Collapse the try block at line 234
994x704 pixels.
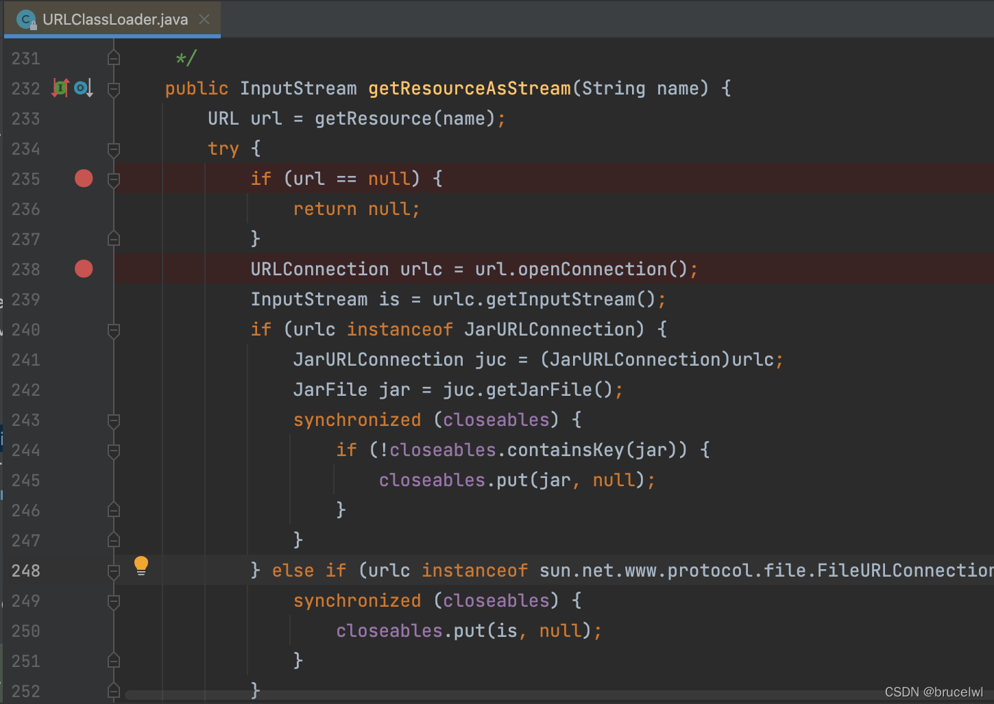(114, 149)
